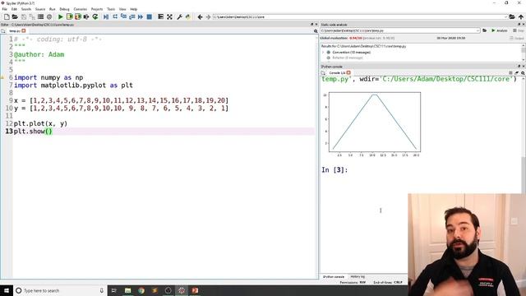
Task: Maximize the current pane
Action: pos(161,16)
